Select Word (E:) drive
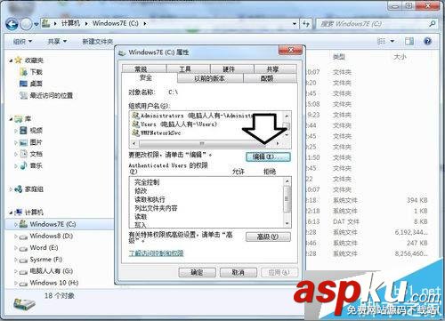This screenshot has height=321, width=445. pyautogui.click(x=44, y=247)
